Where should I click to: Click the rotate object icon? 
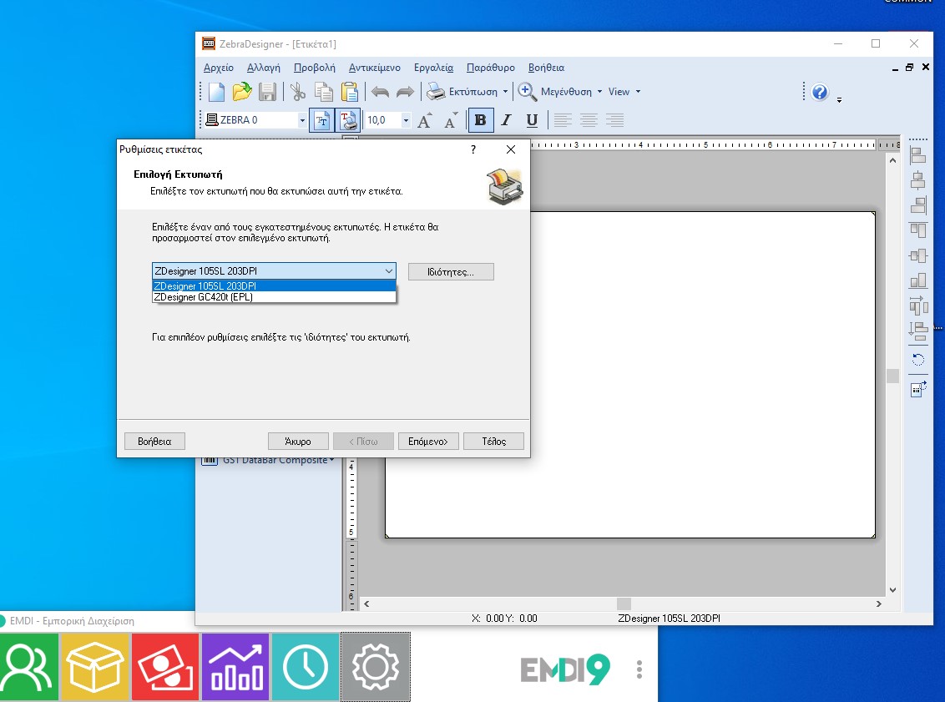click(x=918, y=360)
